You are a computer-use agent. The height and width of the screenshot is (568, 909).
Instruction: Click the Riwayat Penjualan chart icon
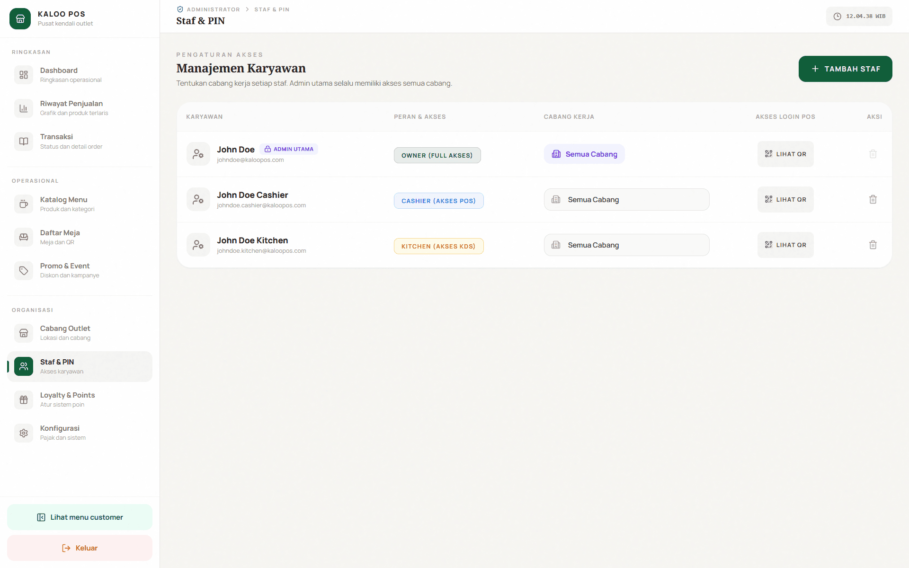point(24,108)
